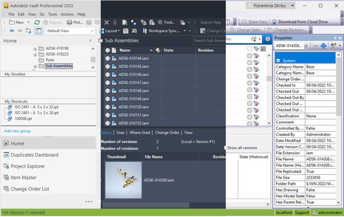Viewport: 344px width, 217px height.
Task: Switch to the Change Order tab
Action: pyautogui.click(x=167, y=132)
